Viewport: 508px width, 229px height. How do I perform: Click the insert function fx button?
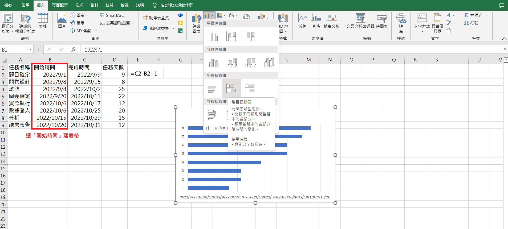tap(74, 49)
